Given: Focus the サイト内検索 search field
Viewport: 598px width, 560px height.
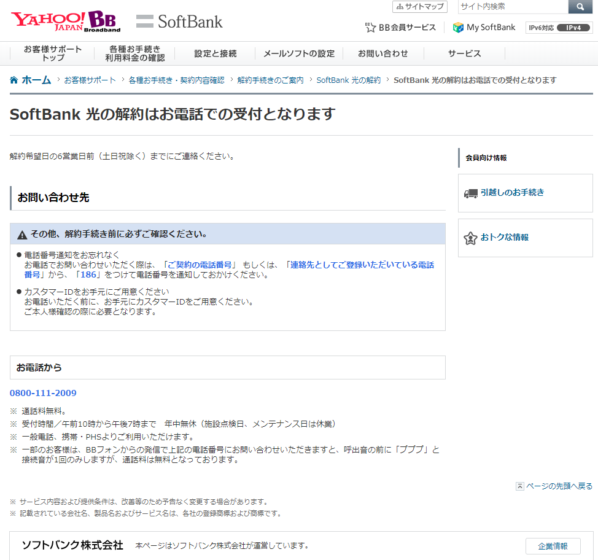Looking at the screenshot, I should coord(513,7).
